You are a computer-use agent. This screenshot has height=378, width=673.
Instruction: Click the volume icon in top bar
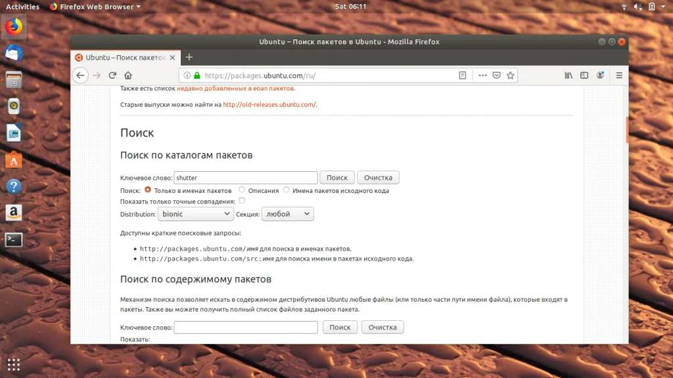coord(638,7)
